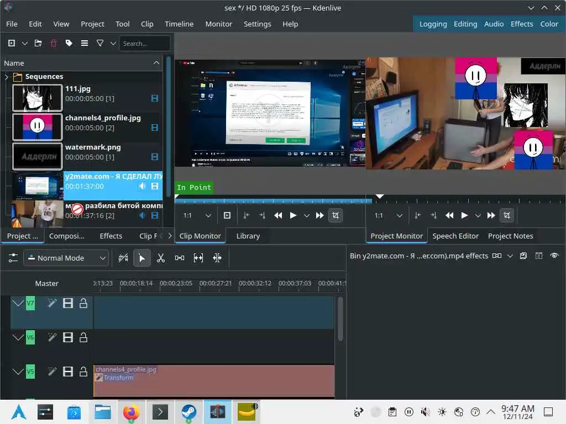The width and height of the screenshot is (566, 424).
Task: Create a new folder in project bin
Action: (x=38, y=43)
